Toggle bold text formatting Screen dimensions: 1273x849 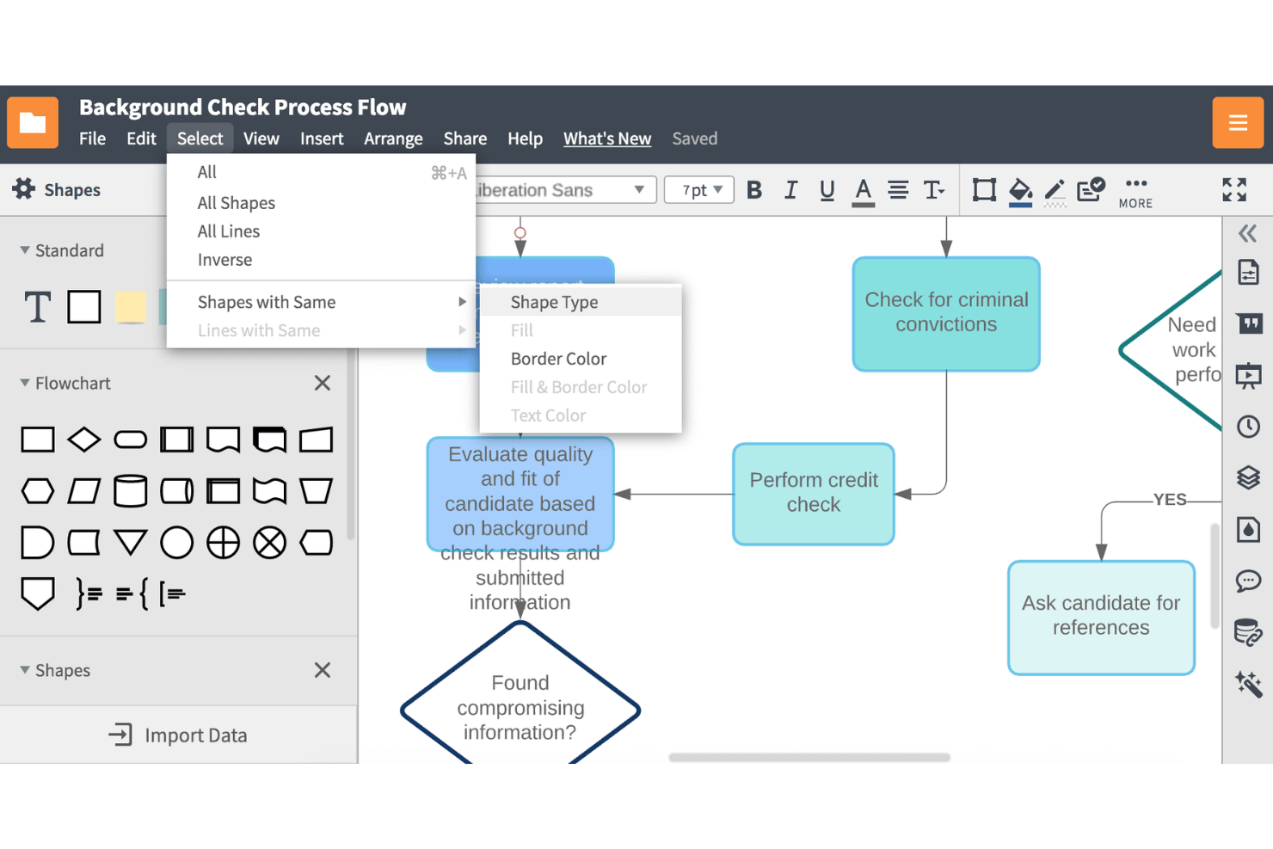coord(754,190)
